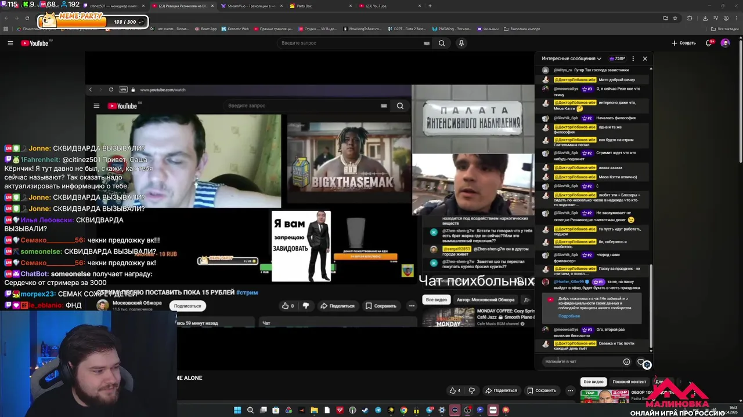Open the Task View taskbar button
Viewport: 743px width, 417px height.
click(264, 410)
